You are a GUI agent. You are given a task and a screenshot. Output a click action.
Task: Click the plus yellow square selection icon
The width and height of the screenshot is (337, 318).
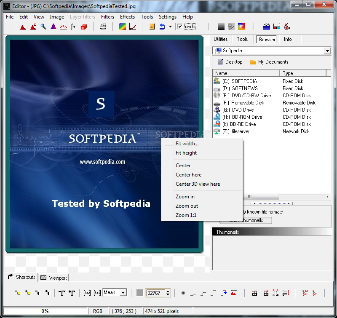27,293
